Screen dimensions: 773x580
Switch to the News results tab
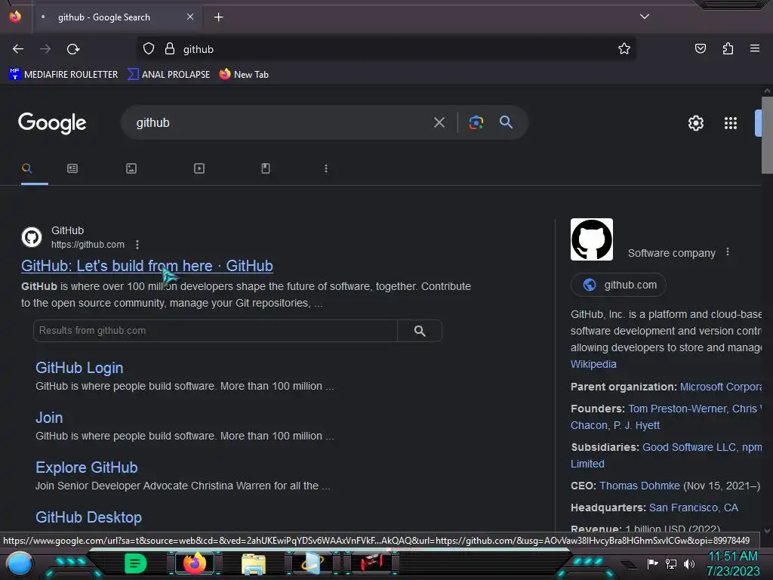(x=72, y=168)
